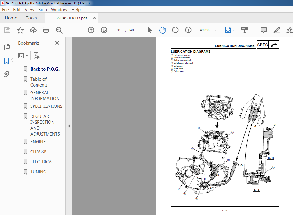Open the Fill & Sign pen tool

pyautogui.click(x=289, y=30)
